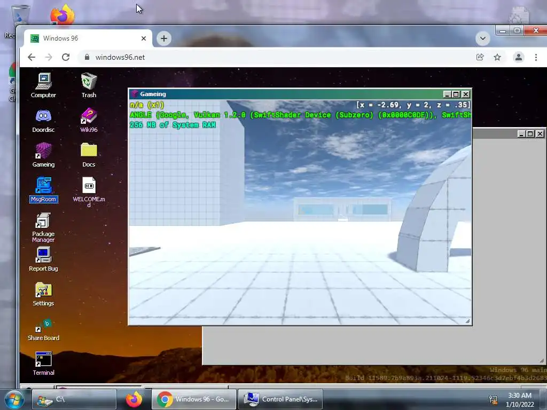Image resolution: width=547 pixels, height=410 pixels.
Task: Close the gray window behind Gameing
Action: pyautogui.click(x=540, y=134)
